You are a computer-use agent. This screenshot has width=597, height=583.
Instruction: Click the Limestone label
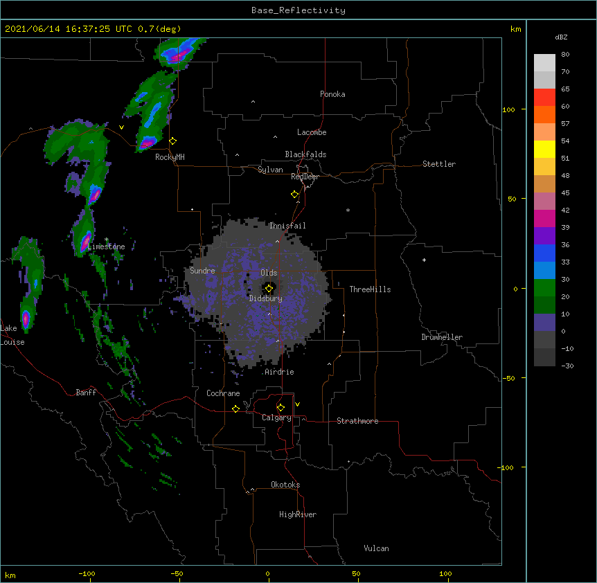[x=106, y=246]
